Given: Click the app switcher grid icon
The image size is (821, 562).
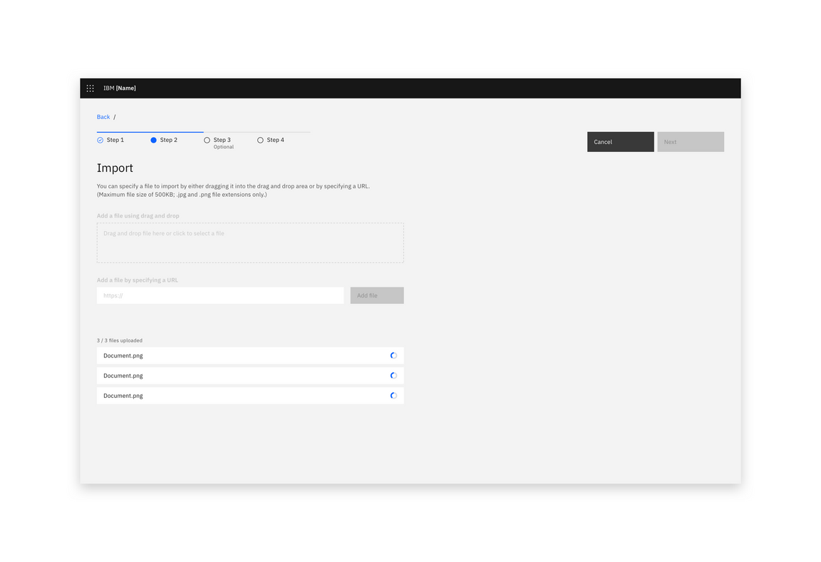Looking at the screenshot, I should [90, 88].
